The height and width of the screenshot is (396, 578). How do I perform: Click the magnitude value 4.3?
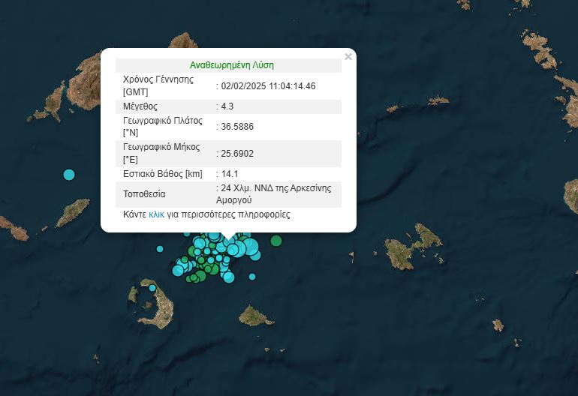tap(228, 106)
